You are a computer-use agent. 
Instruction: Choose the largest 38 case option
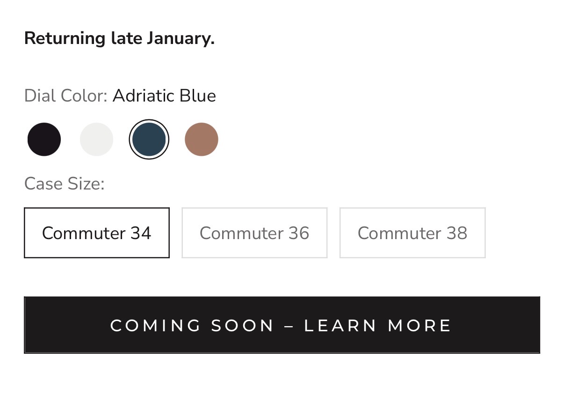(x=412, y=233)
